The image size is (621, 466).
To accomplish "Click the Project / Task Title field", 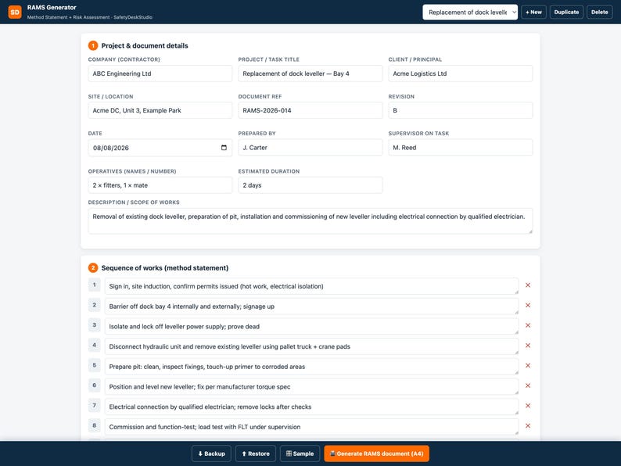I will [310, 73].
